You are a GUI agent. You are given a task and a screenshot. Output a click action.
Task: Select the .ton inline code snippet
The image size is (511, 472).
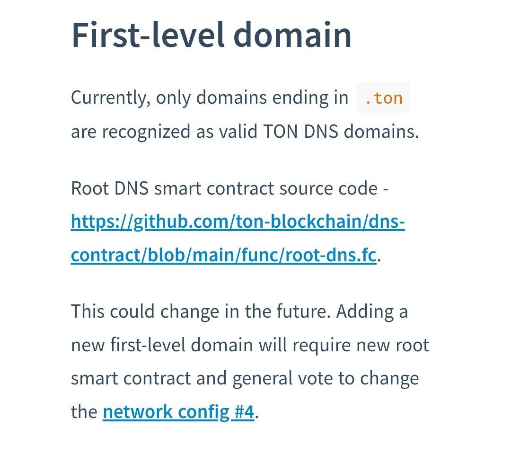pyautogui.click(x=383, y=98)
